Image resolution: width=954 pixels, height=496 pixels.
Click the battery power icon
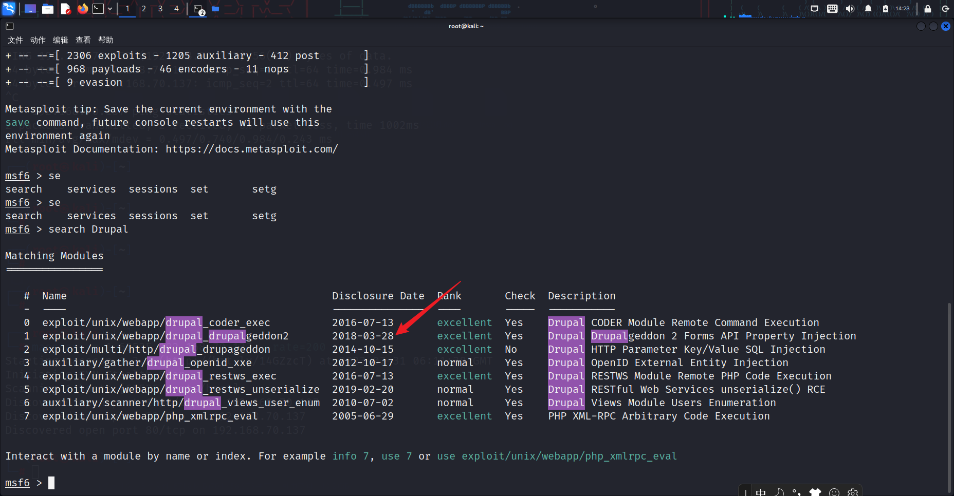(x=886, y=9)
